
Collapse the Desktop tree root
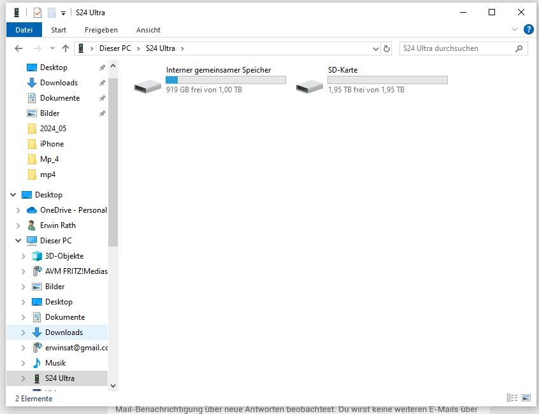point(13,195)
